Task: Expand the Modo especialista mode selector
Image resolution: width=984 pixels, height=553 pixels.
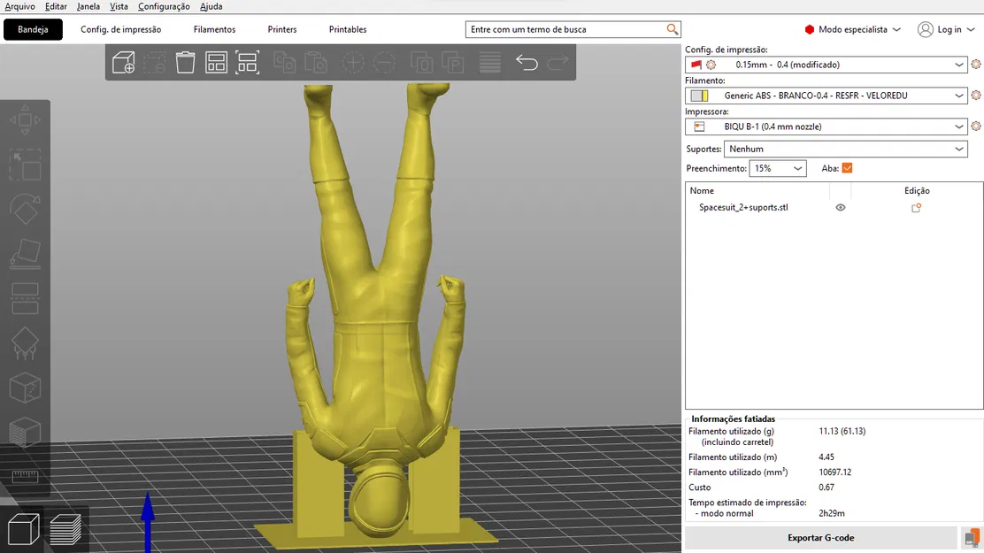Action: click(x=853, y=29)
